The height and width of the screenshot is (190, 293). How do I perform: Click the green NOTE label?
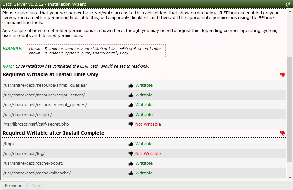[x=8, y=66]
